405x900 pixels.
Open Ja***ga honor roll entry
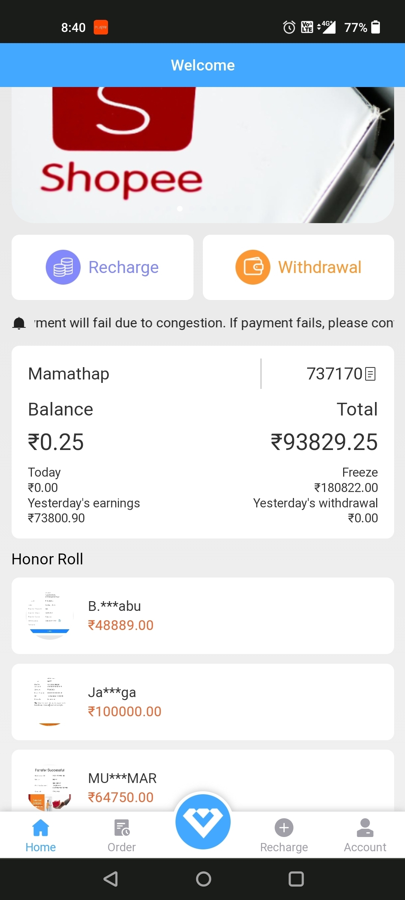(x=202, y=702)
